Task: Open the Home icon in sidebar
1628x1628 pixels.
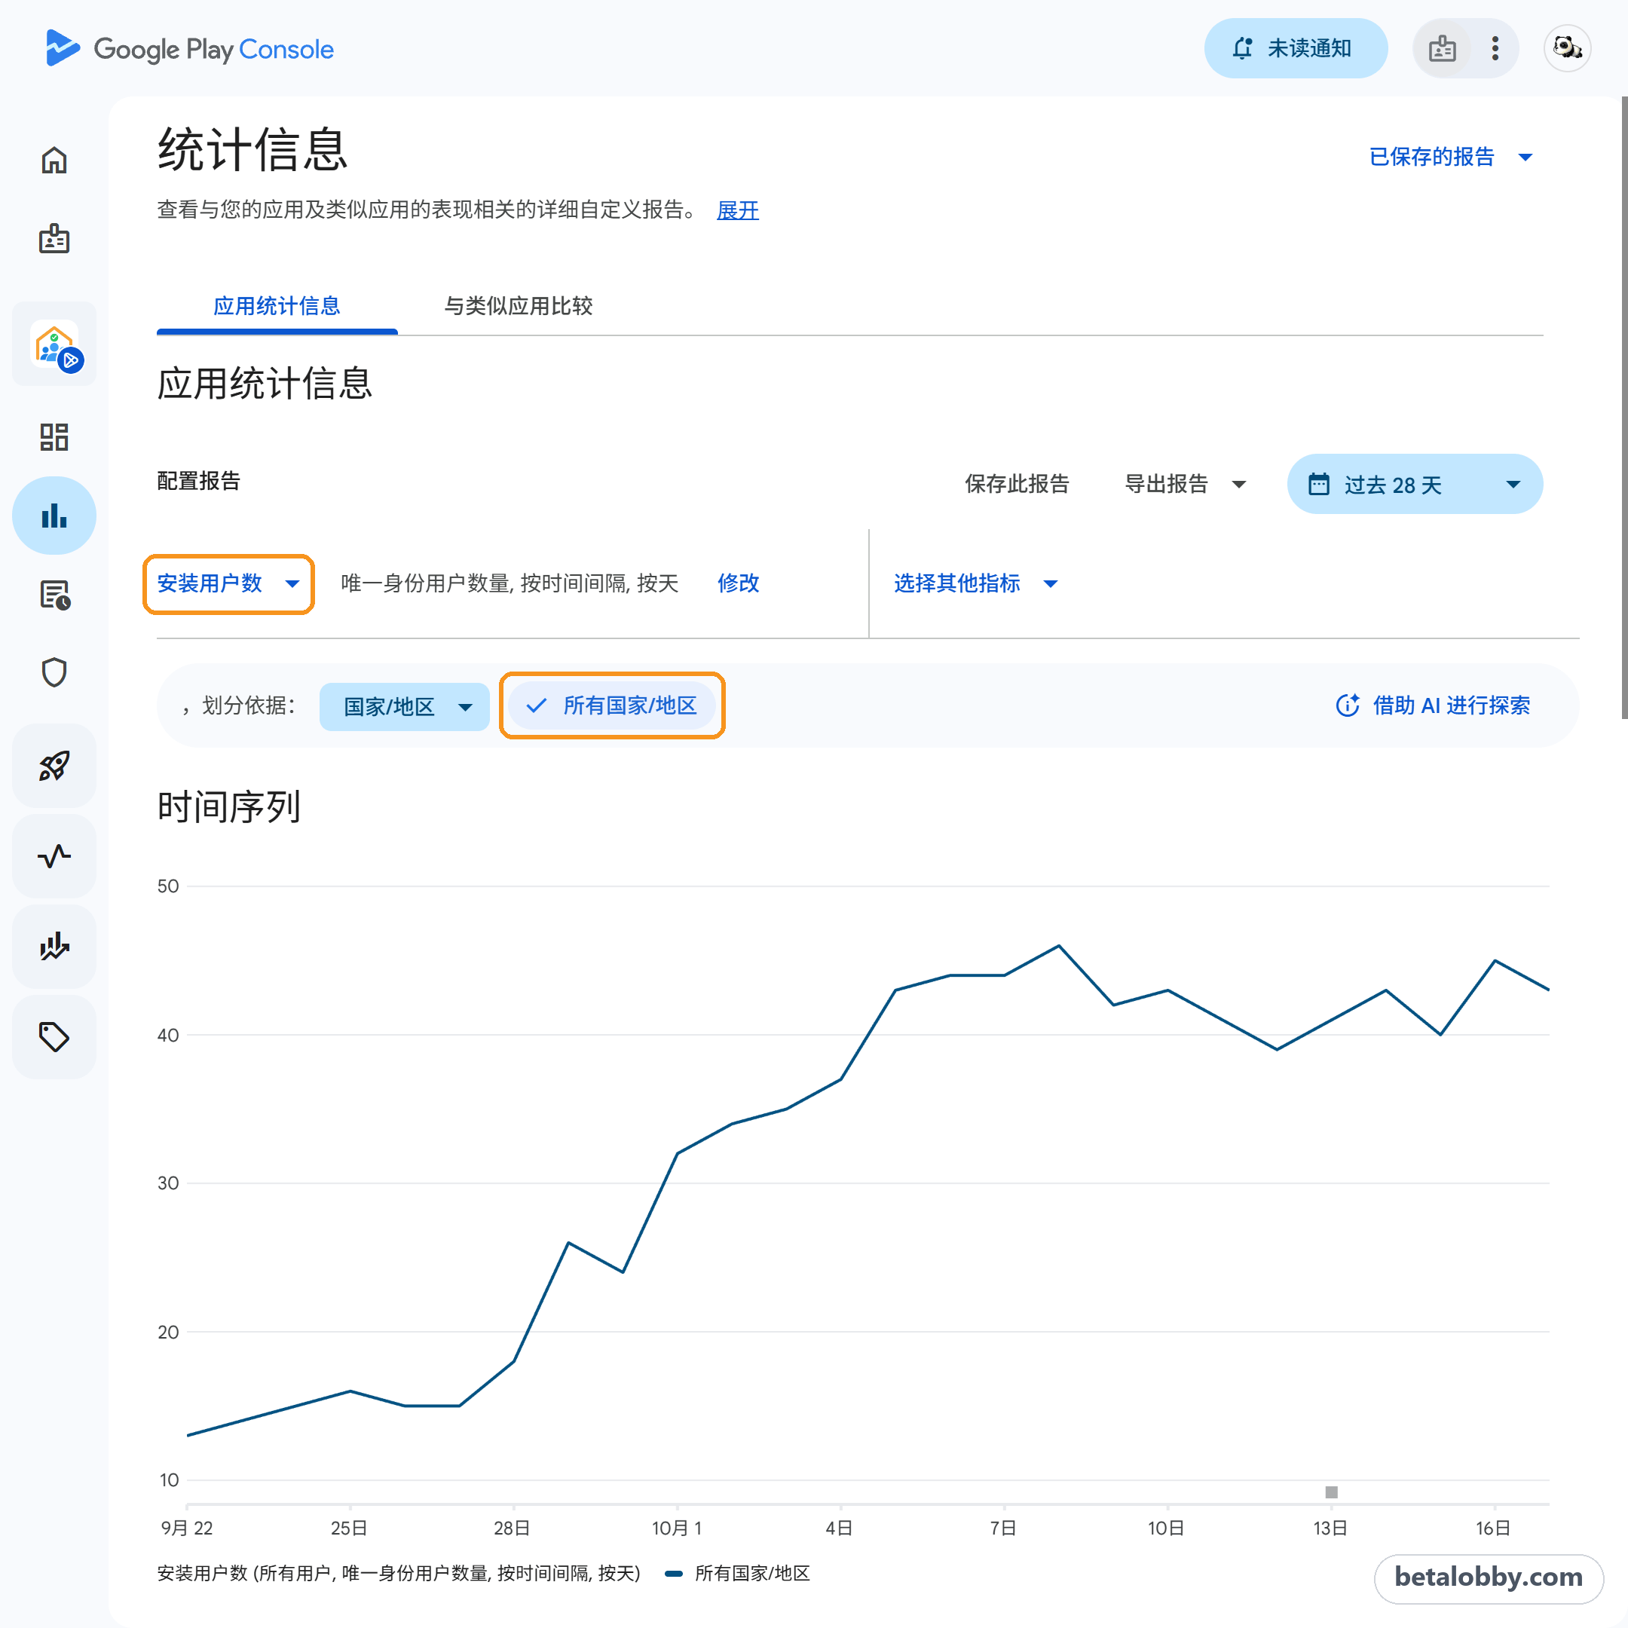Action: pyautogui.click(x=54, y=160)
